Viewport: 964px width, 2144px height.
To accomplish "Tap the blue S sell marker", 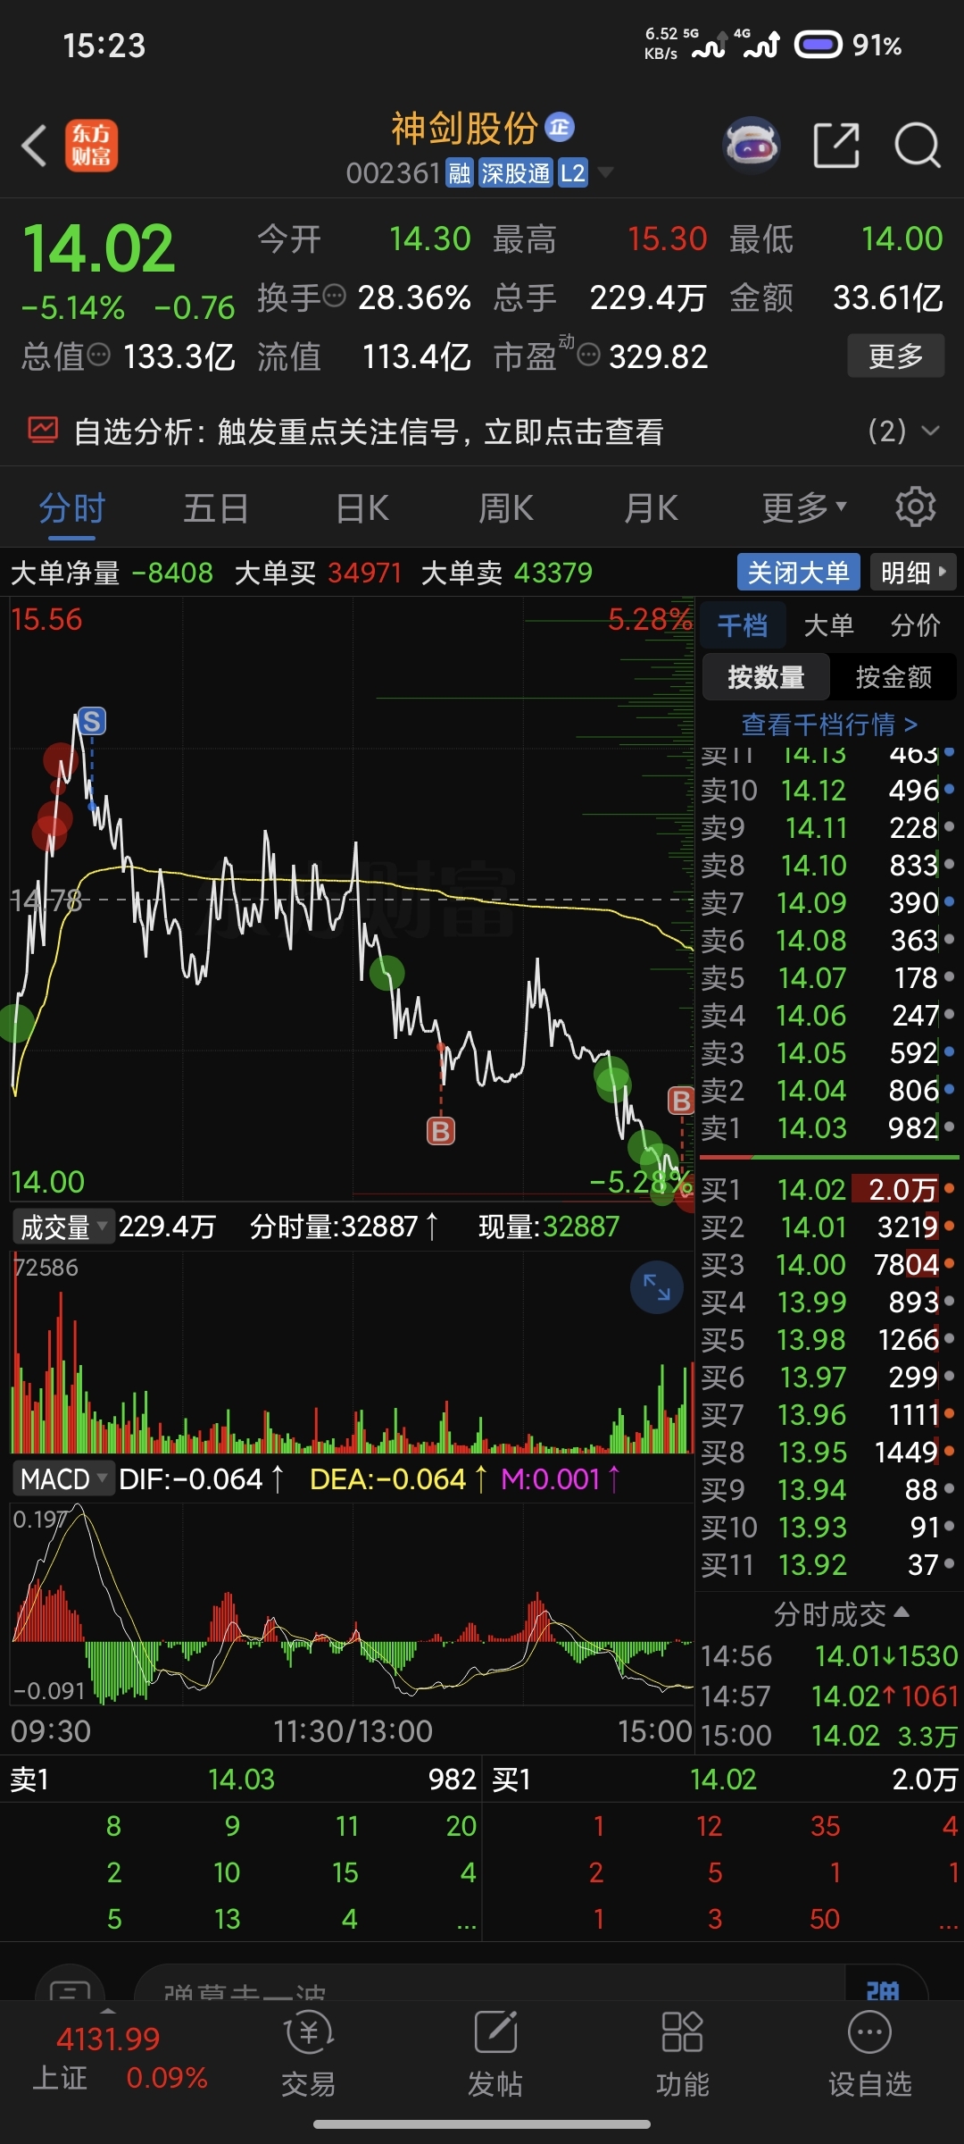I will tap(91, 721).
